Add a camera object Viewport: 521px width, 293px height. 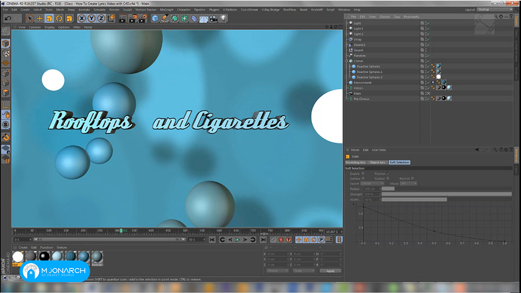[213, 18]
